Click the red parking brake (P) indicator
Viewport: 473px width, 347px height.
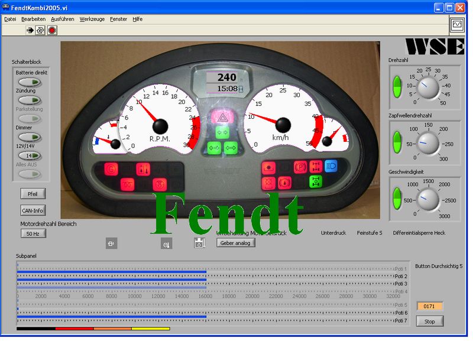click(x=300, y=167)
